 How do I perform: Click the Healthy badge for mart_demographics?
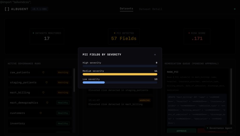[x=63, y=103]
